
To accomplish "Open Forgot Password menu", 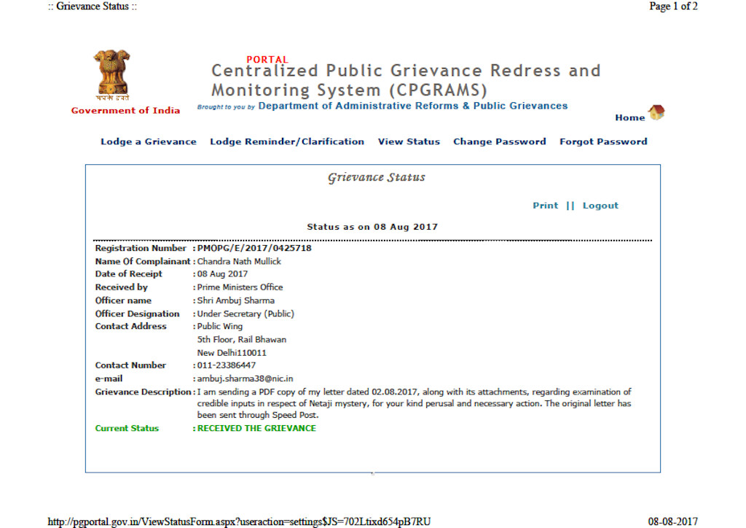I will (x=603, y=141).
